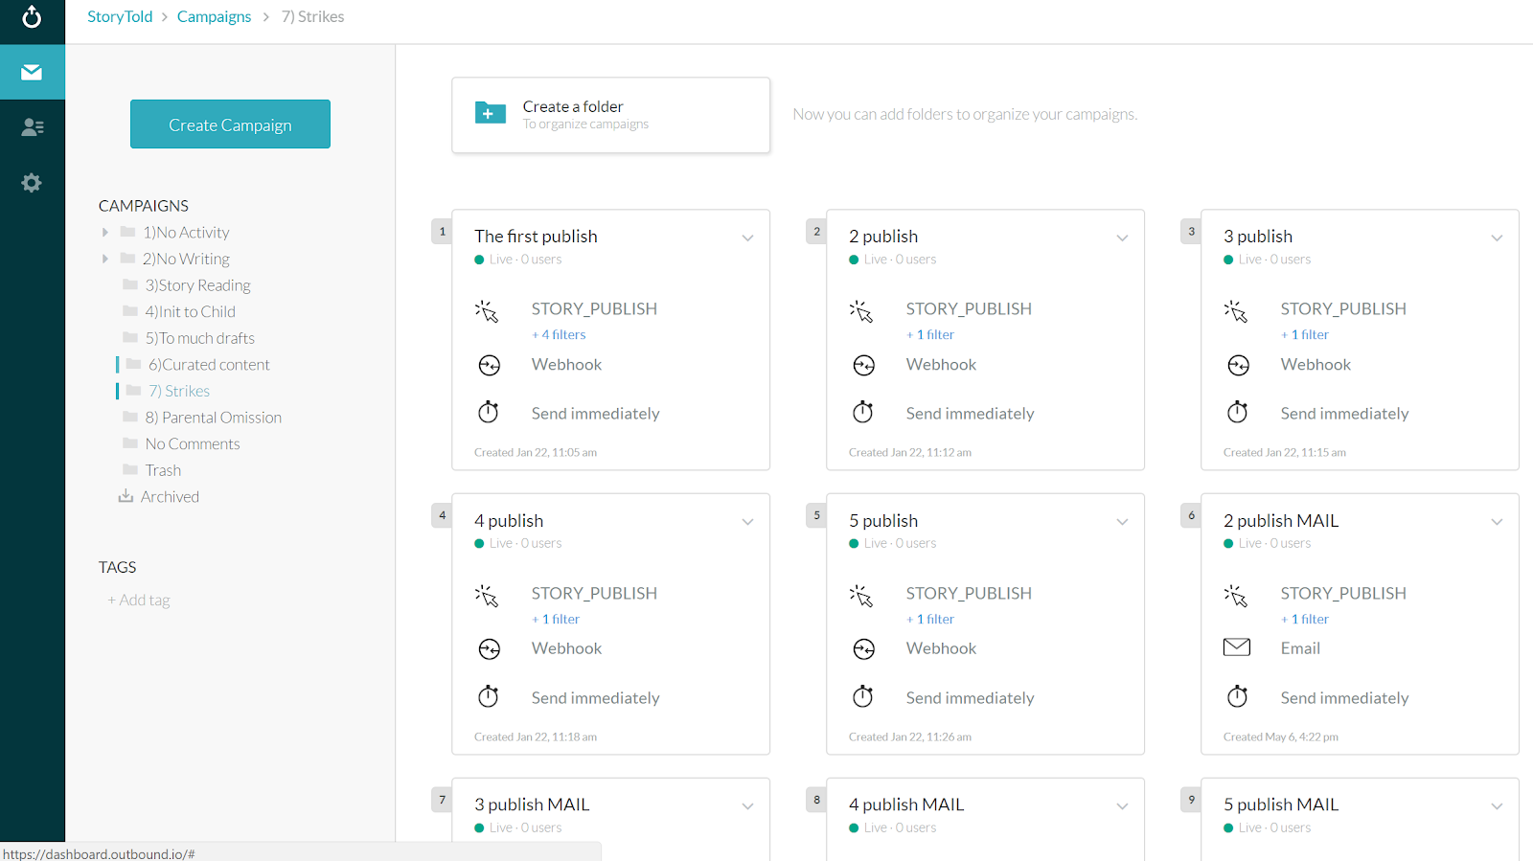This screenshot has width=1533, height=861.
Task: Click the trigger icon in 3 publish card
Action: click(x=1236, y=311)
